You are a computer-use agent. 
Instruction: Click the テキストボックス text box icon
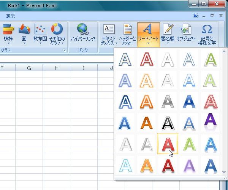pyautogui.click(x=109, y=29)
